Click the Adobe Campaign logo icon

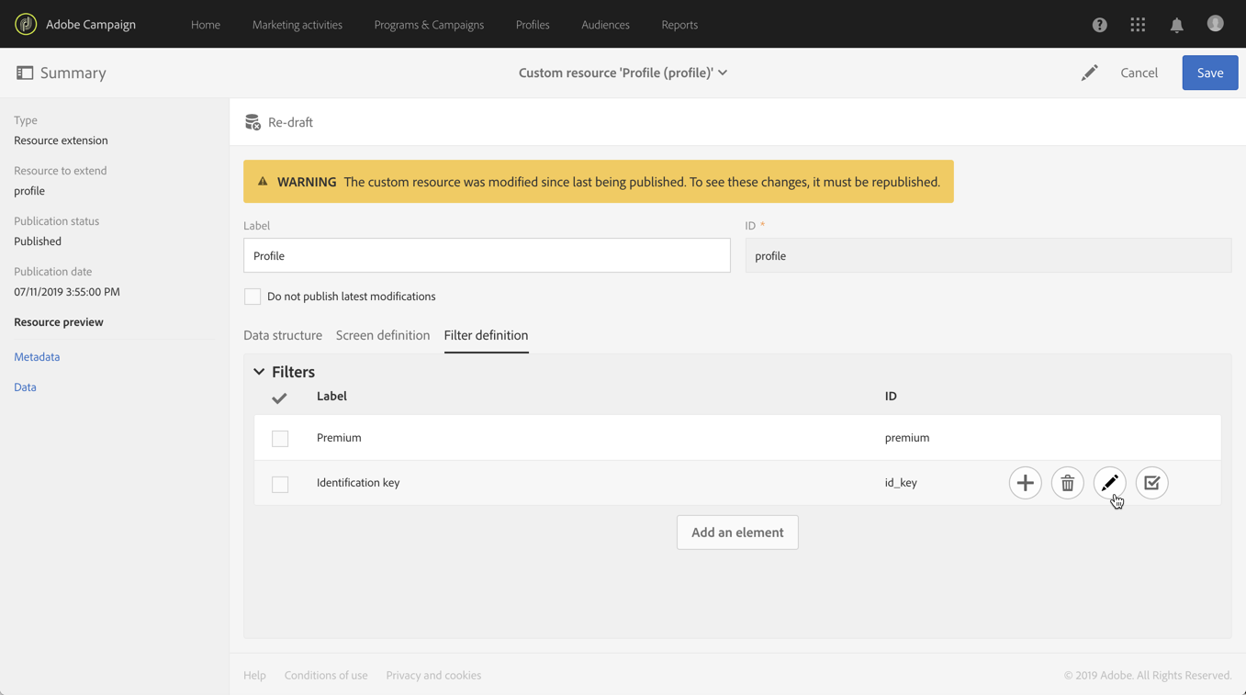point(26,24)
